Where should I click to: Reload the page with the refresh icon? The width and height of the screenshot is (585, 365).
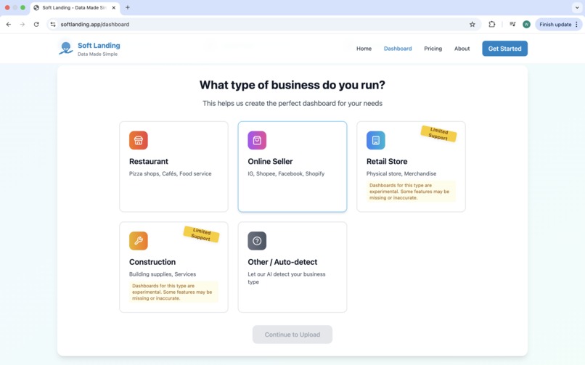point(36,24)
